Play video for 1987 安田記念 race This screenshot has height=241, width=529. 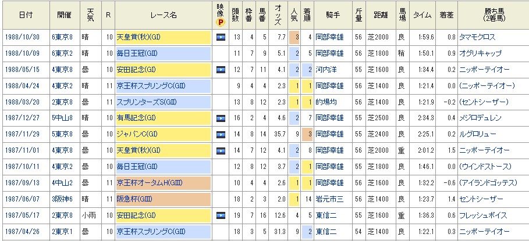tap(221, 214)
